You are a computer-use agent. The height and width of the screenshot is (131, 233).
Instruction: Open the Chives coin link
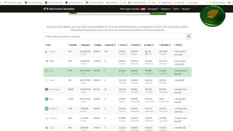[52, 52]
